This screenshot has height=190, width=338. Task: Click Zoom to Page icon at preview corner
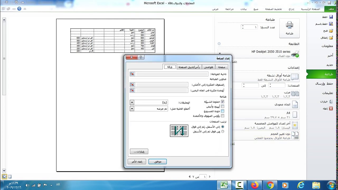click(x=4, y=177)
